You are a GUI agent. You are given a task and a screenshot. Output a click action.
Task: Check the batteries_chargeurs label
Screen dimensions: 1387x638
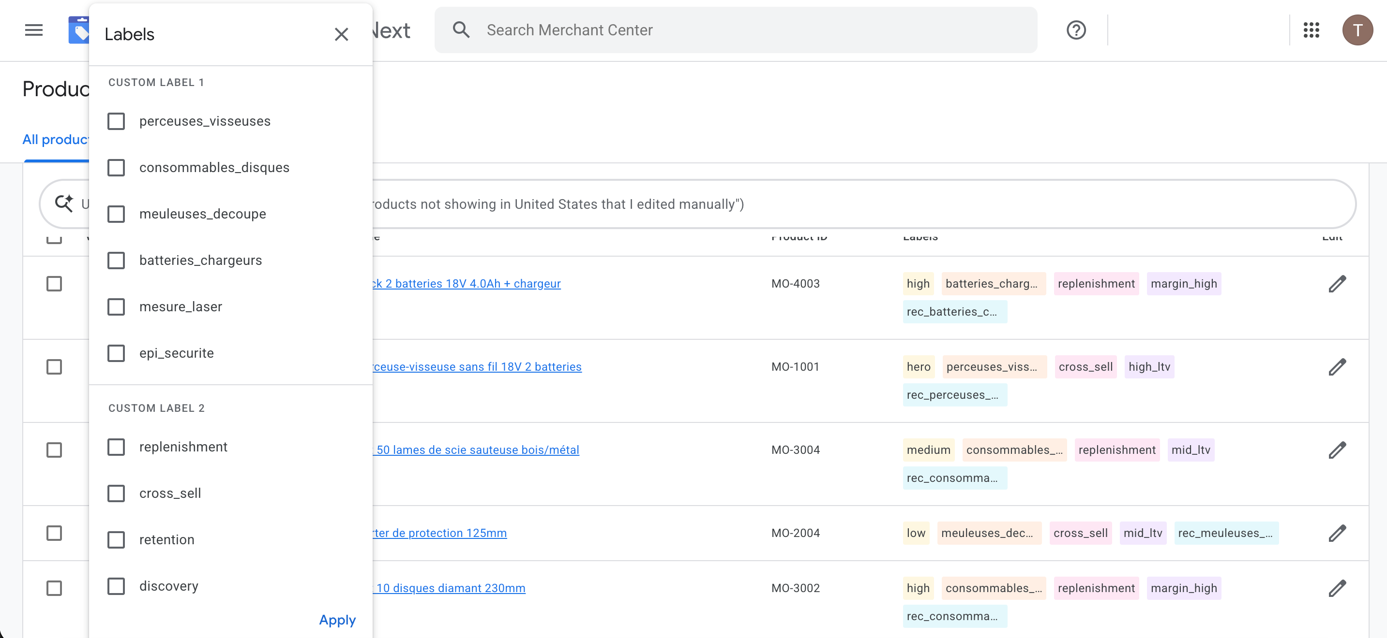coord(116,261)
